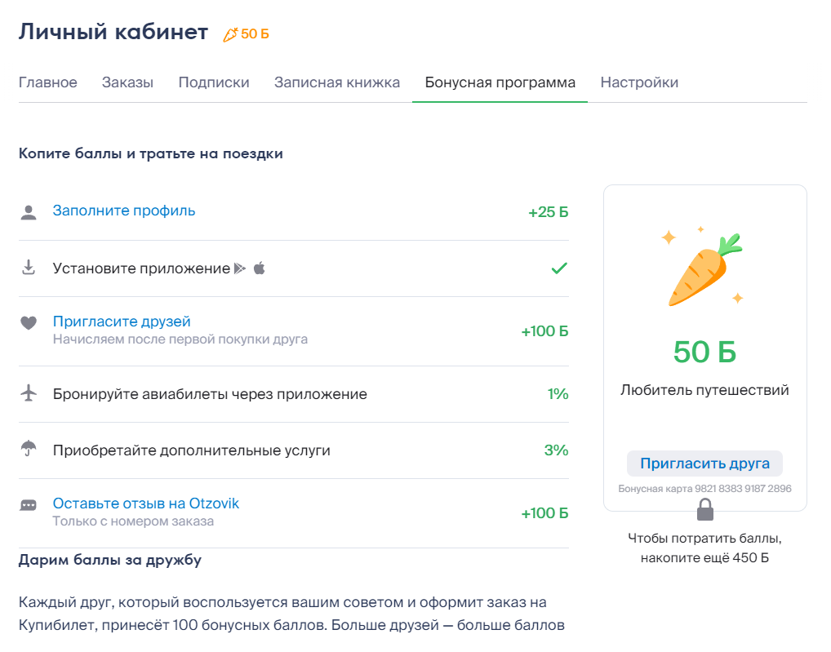Click the carrot bonus icon in header

tap(230, 34)
